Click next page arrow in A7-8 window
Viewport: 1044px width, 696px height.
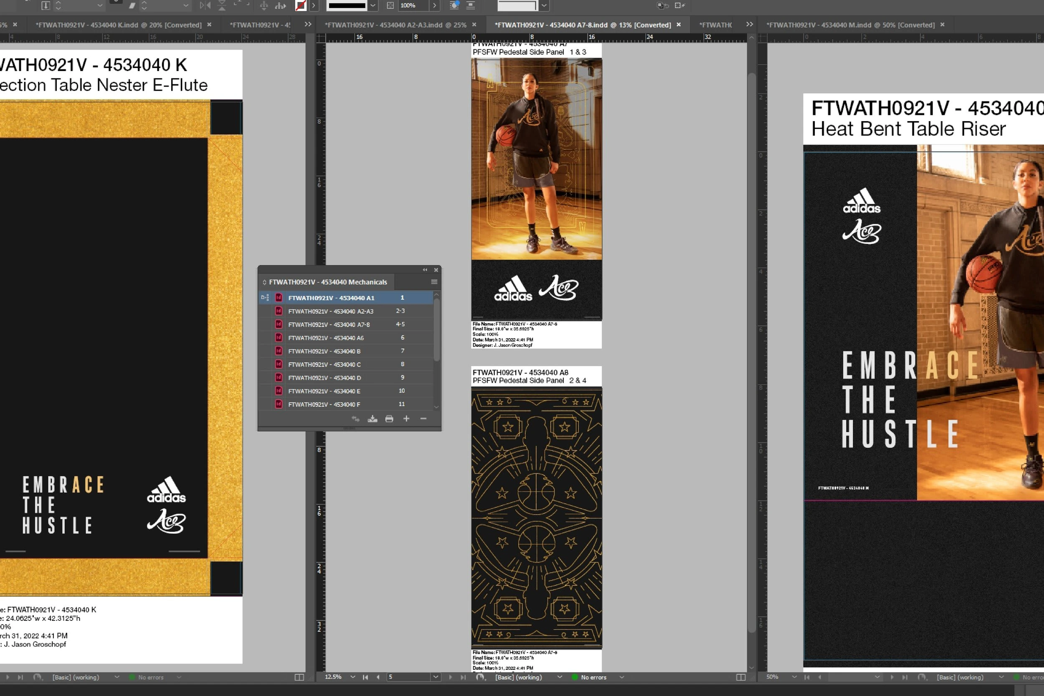(x=451, y=677)
